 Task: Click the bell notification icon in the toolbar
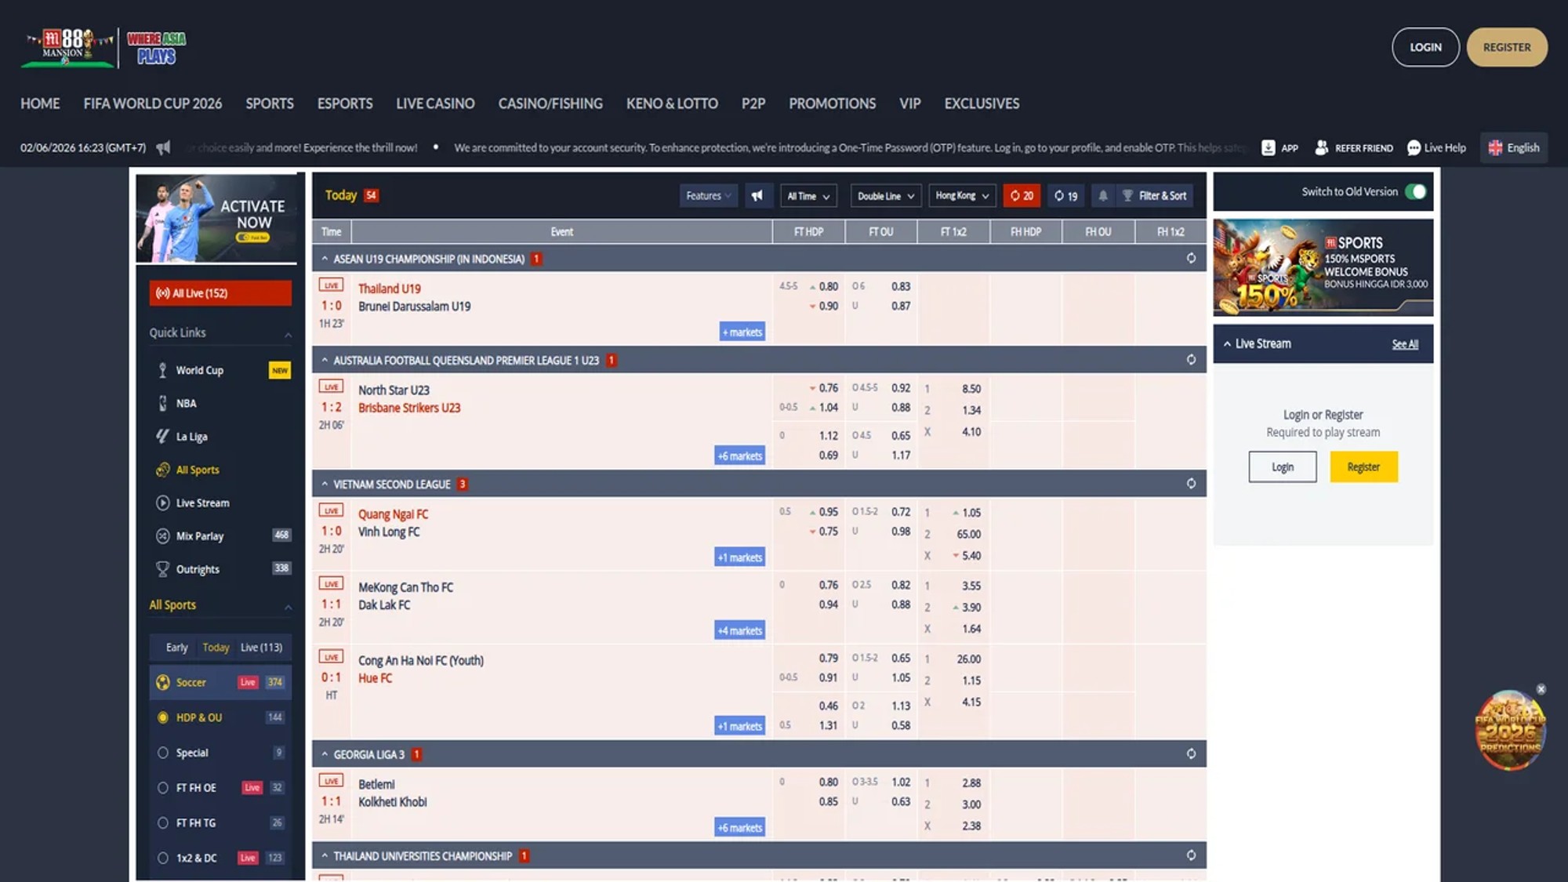point(1103,196)
